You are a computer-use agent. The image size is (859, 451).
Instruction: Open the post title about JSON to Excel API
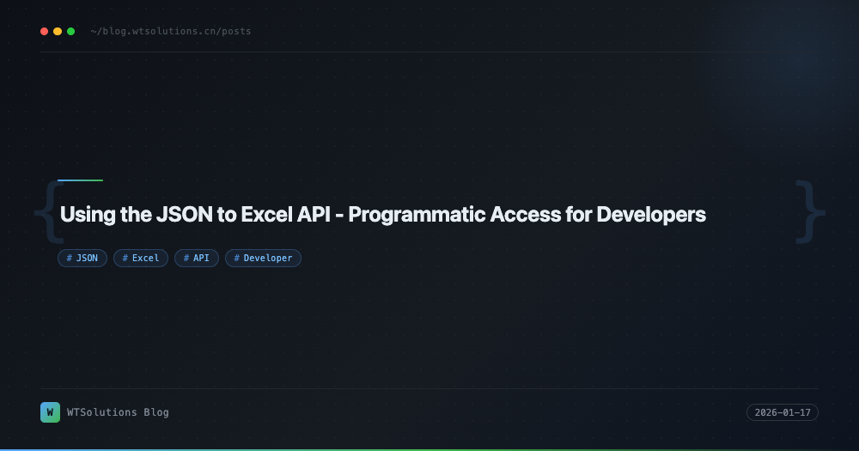pyautogui.click(x=382, y=214)
